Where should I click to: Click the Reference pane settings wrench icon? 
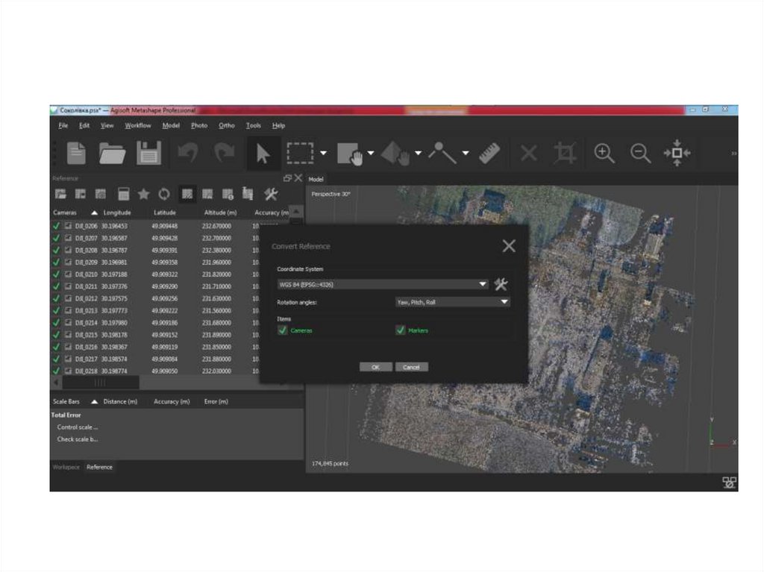(x=271, y=195)
